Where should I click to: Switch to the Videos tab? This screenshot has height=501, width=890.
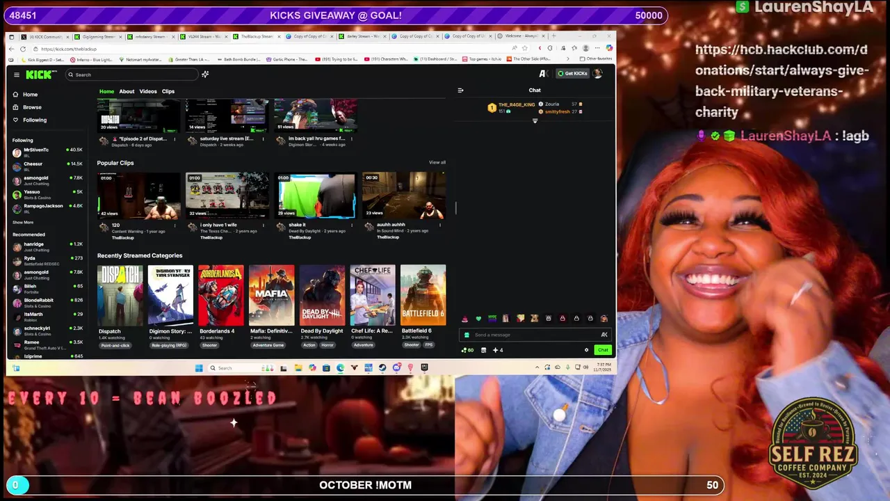click(148, 91)
